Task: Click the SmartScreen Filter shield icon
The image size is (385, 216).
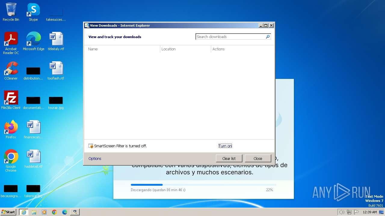Action: (91, 146)
